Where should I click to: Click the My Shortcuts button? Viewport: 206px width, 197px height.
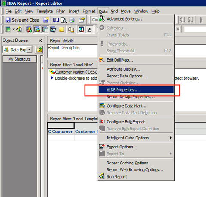20,59
